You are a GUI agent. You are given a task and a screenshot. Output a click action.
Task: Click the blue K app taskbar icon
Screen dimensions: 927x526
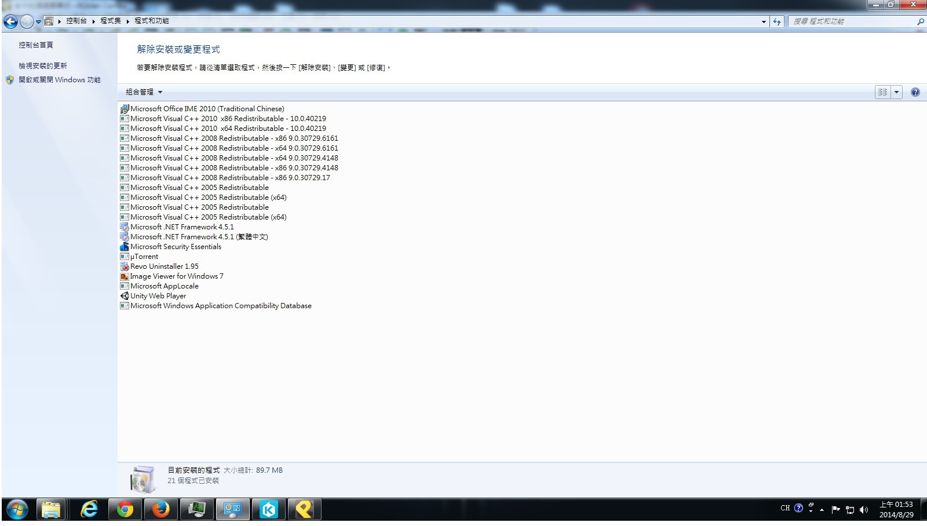tap(268, 510)
